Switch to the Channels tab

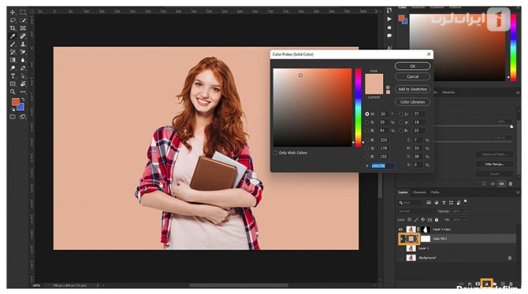coord(419,193)
